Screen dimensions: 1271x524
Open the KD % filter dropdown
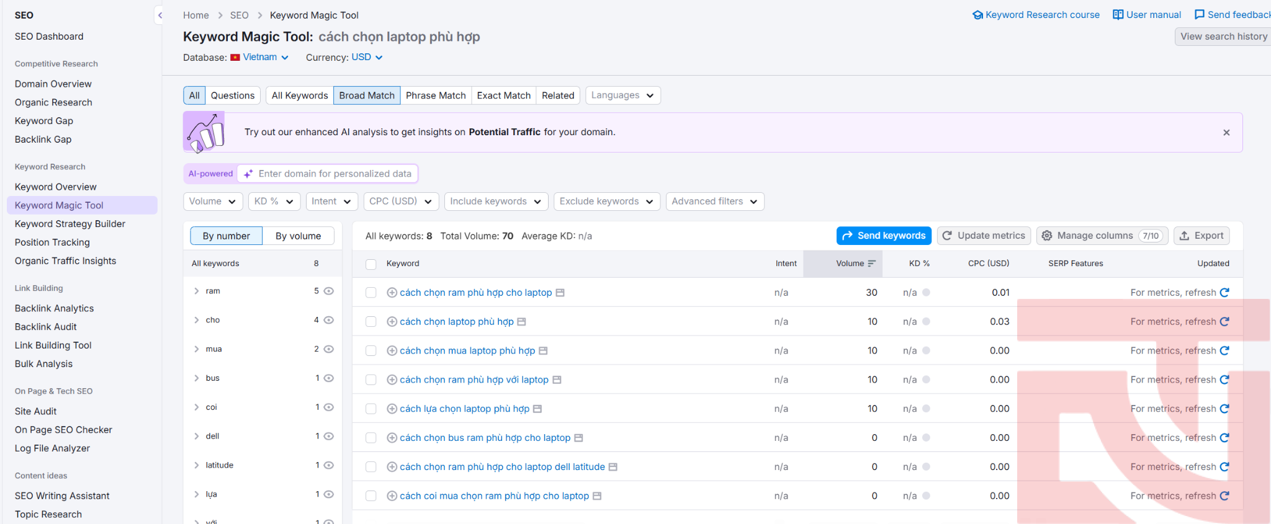(274, 202)
